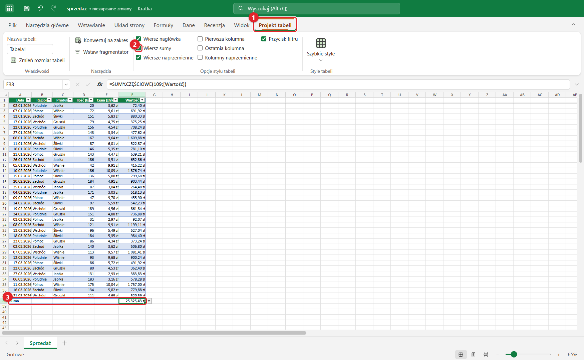Image resolution: width=584 pixels, height=360 pixels.
Task: Zoom in with the plus icon
Action: (558, 355)
